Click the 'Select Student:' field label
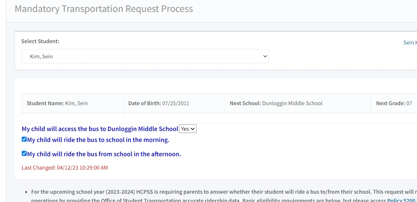Screen dimensions: 417x202 coord(40,41)
